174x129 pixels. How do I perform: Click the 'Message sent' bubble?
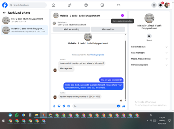pyautogui.click(x=66, y=69)
